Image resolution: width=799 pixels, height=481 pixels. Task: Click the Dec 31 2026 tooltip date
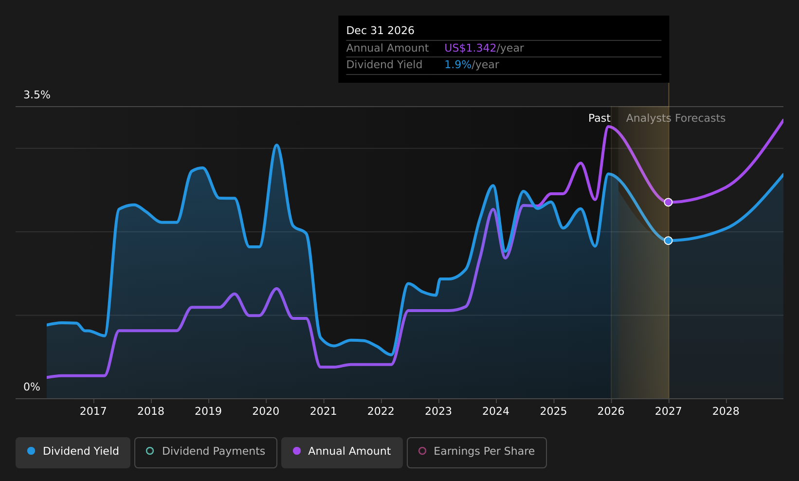(381, 31)
